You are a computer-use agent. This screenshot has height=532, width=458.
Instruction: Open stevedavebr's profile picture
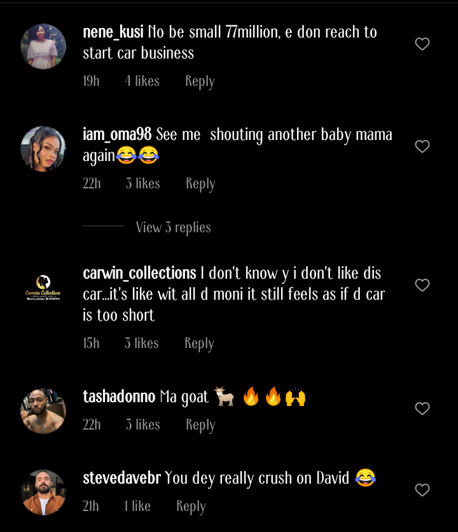click(43, 491)
